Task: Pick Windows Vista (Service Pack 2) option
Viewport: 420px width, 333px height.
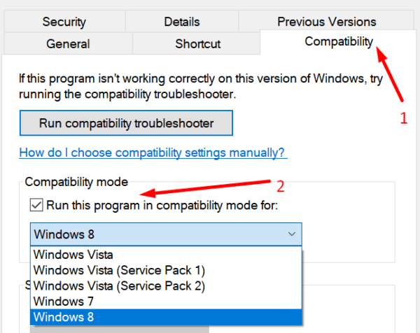Action: [119, 285]
